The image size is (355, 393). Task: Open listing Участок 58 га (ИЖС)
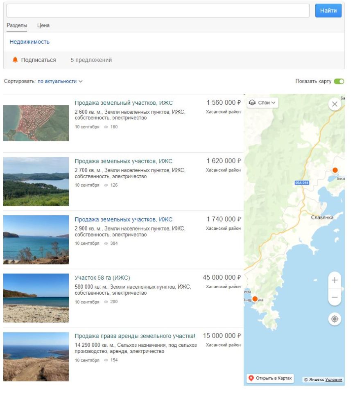[102, 278]
